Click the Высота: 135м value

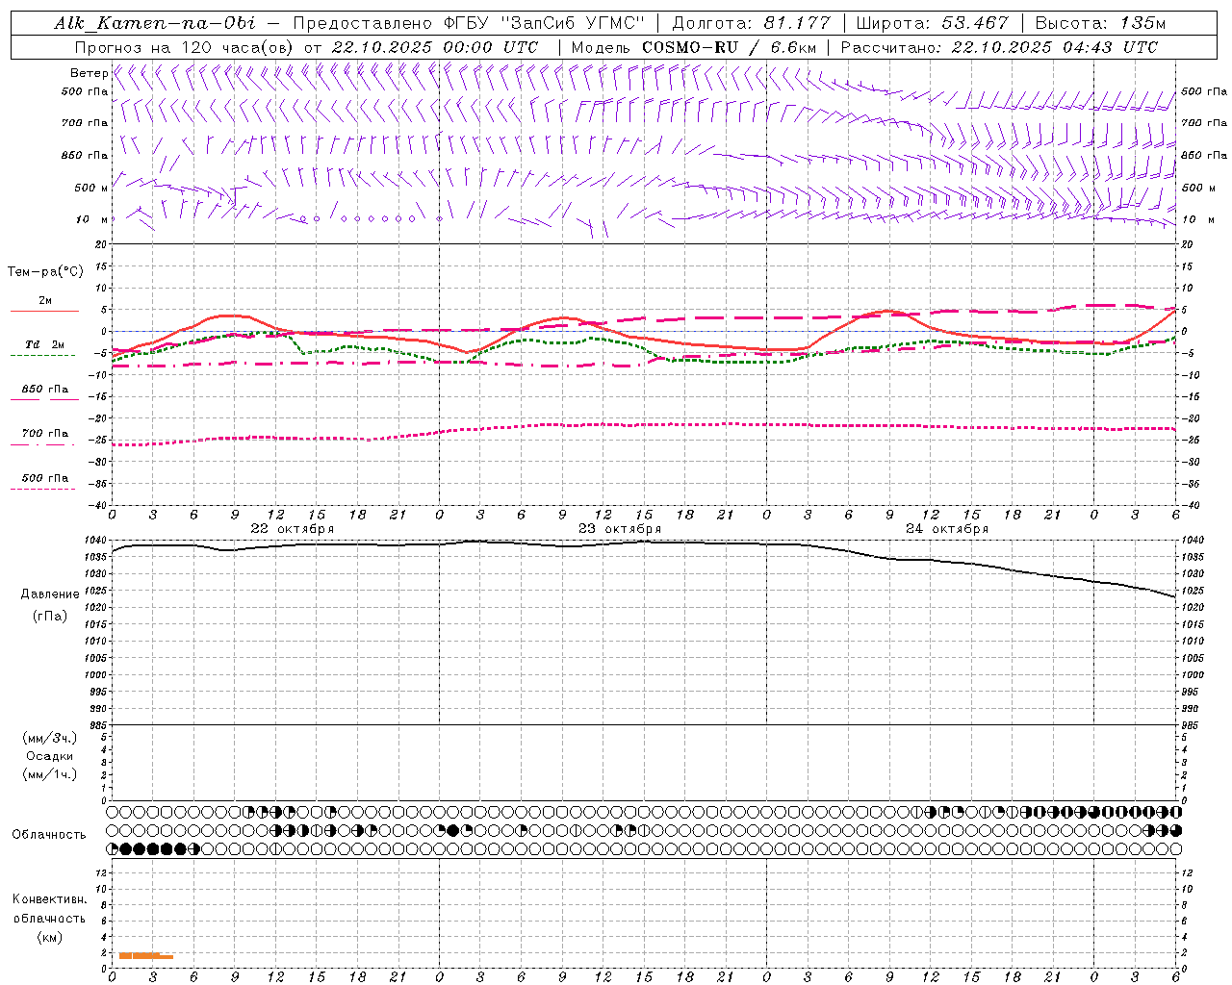point(1100,23)
